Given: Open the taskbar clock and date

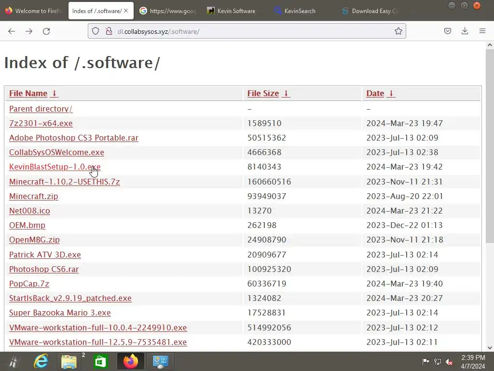Looking at the screenshot, I should [x=473, y=362].
